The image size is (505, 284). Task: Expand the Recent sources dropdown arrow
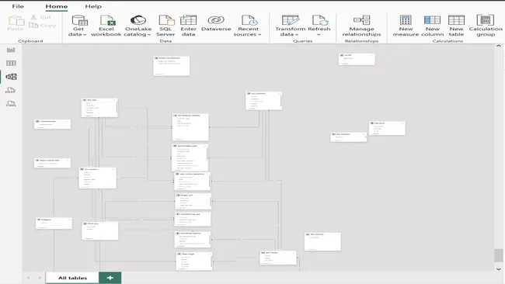click(x=259, y=34)
